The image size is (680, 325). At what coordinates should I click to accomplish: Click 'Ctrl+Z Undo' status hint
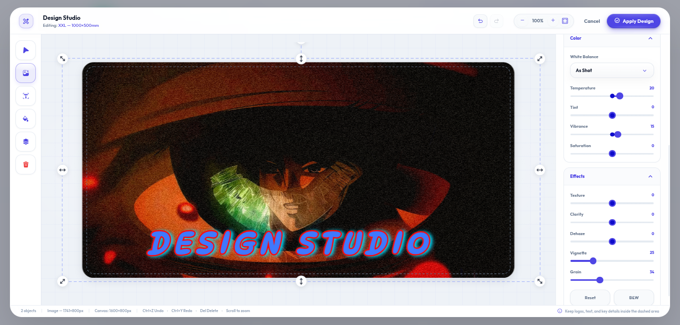click(153, 311)
